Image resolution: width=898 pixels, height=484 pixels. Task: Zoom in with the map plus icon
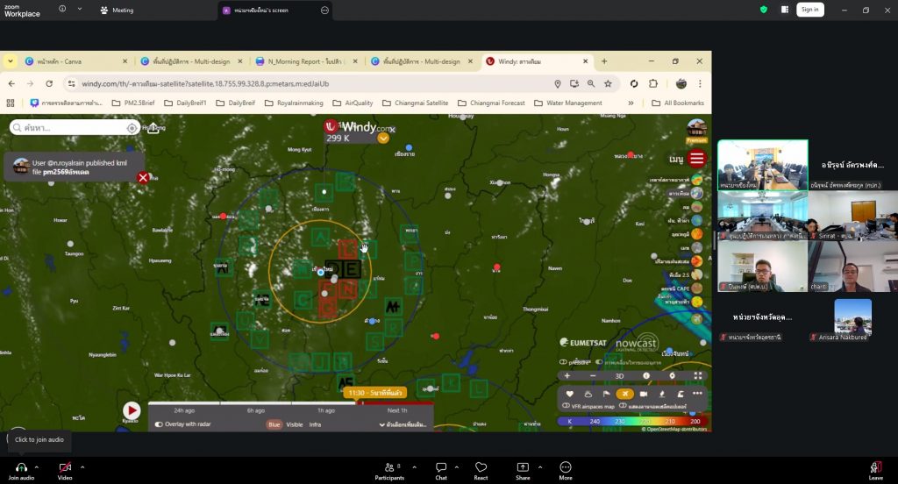(x=567, y=375)
